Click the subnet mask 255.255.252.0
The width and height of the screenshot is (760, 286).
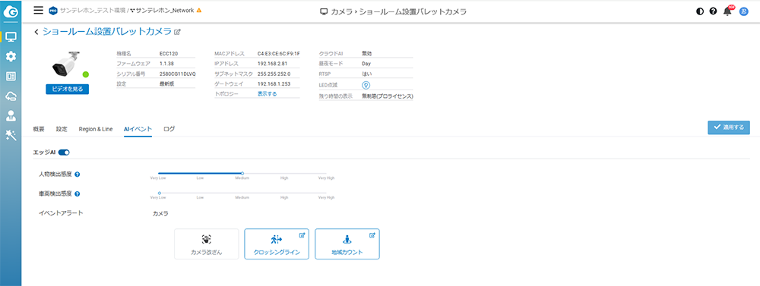[274, 74]
